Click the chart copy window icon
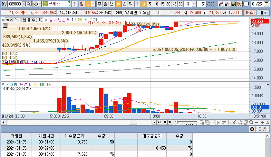271x157 pixels. (246, 123)
